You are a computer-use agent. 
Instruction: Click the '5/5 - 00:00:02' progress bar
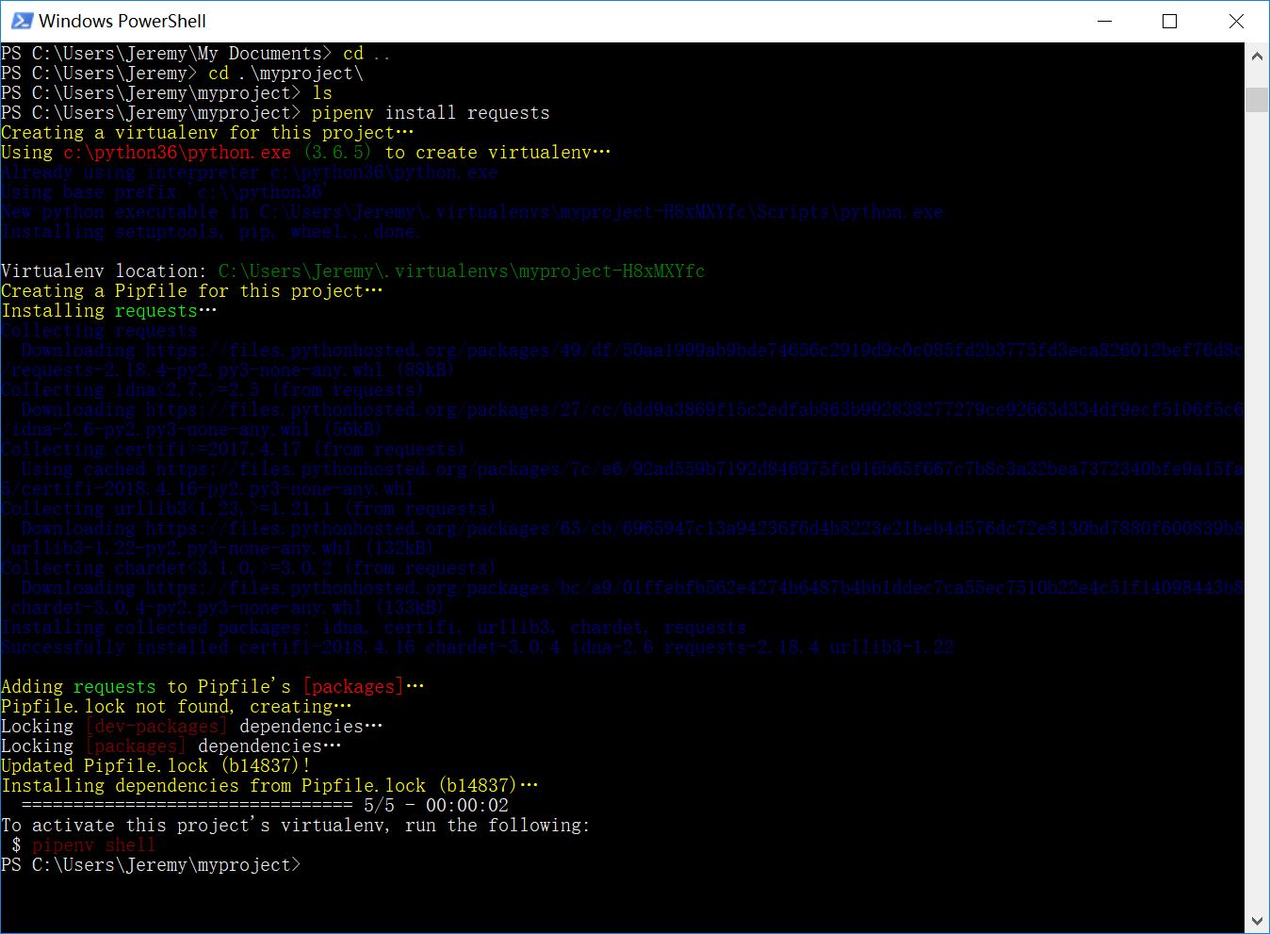[265, 806]
